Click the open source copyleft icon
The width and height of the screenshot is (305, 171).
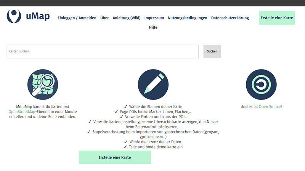261,84
